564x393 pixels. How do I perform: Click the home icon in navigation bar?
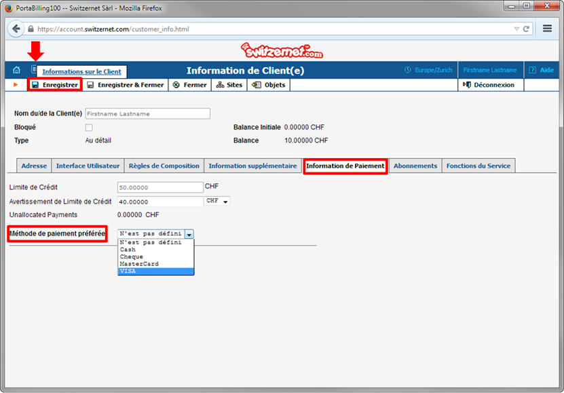(16, 70)
